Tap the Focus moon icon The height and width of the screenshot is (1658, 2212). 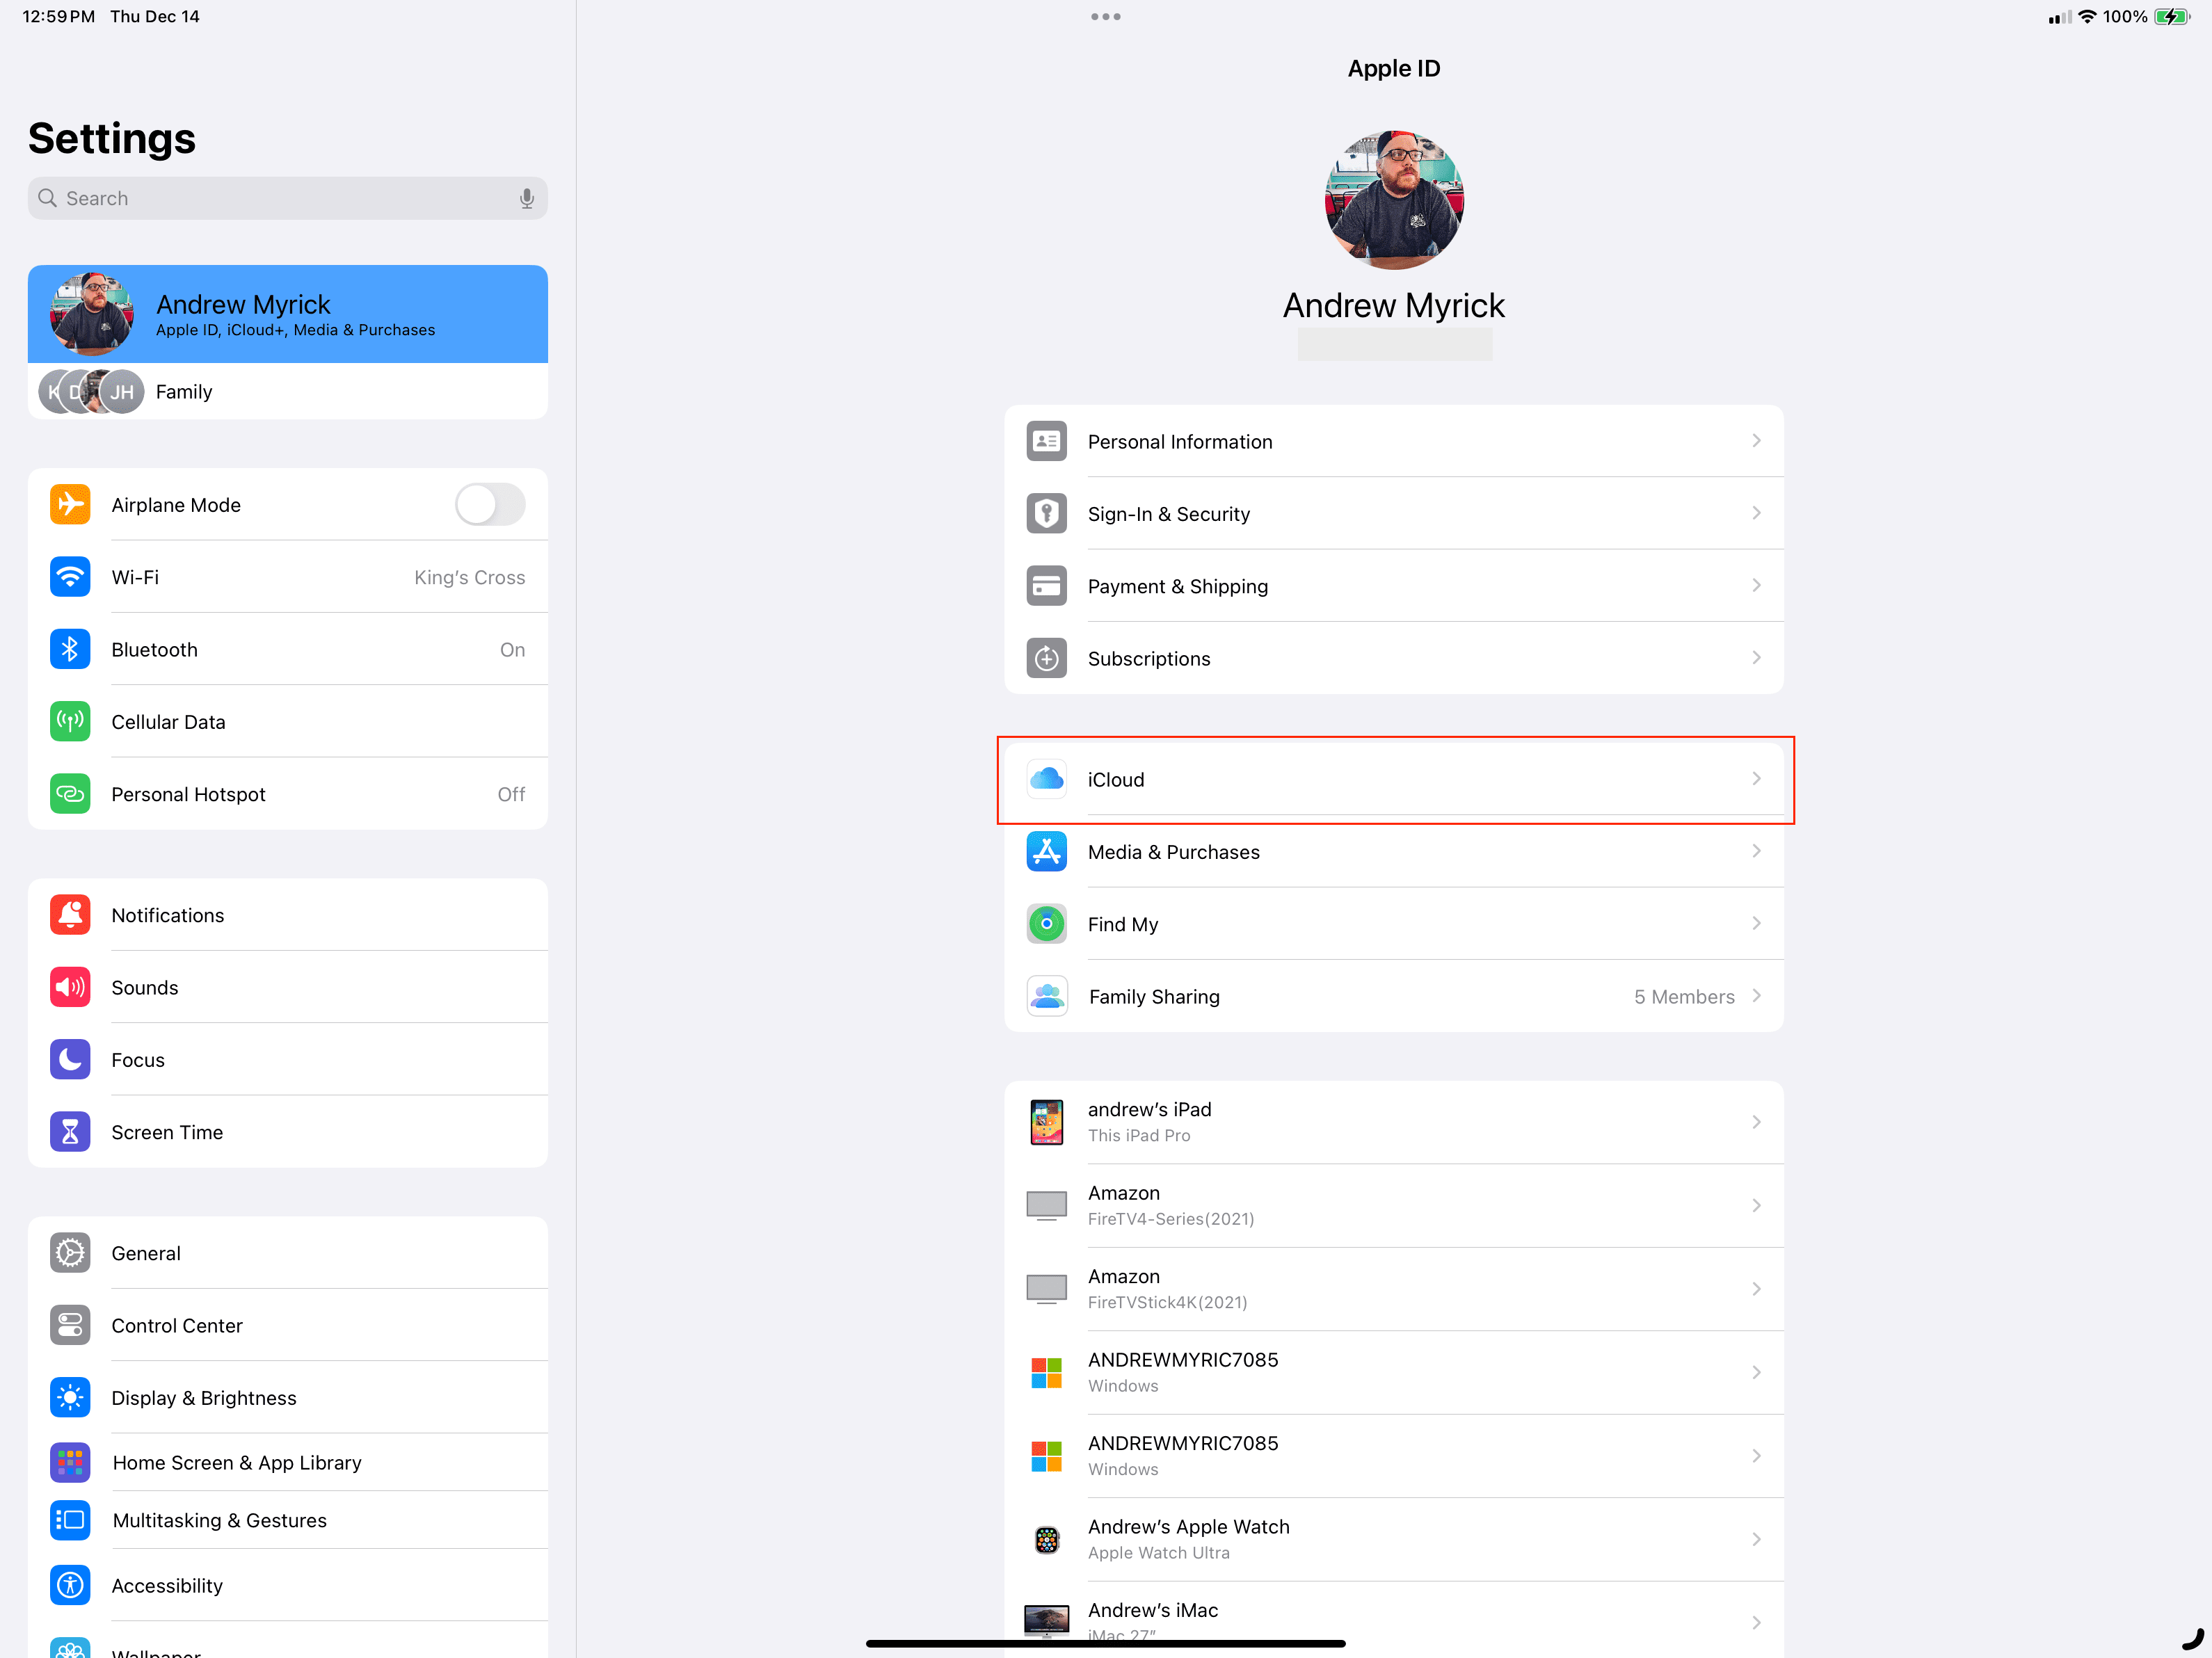(x=70, y=1060)
